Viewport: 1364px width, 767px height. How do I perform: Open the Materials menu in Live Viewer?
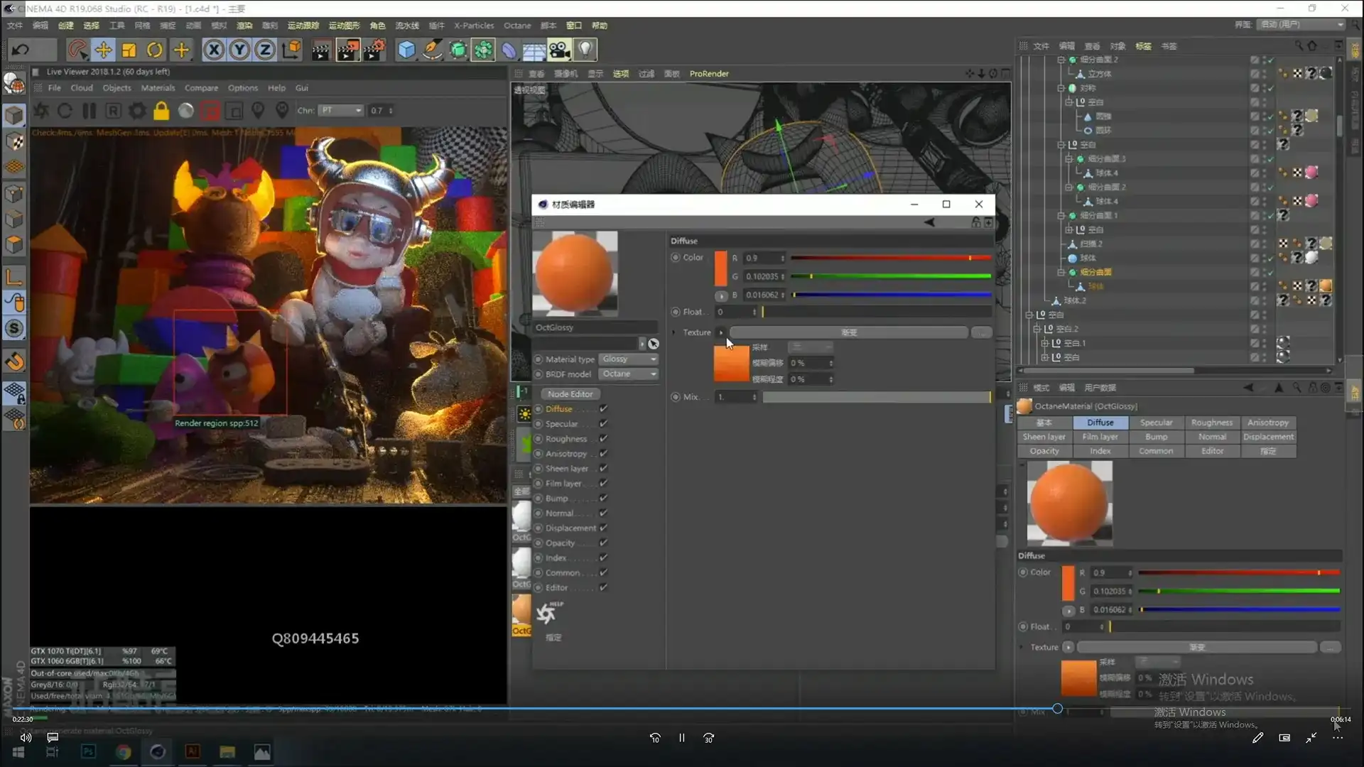[158, 88]
